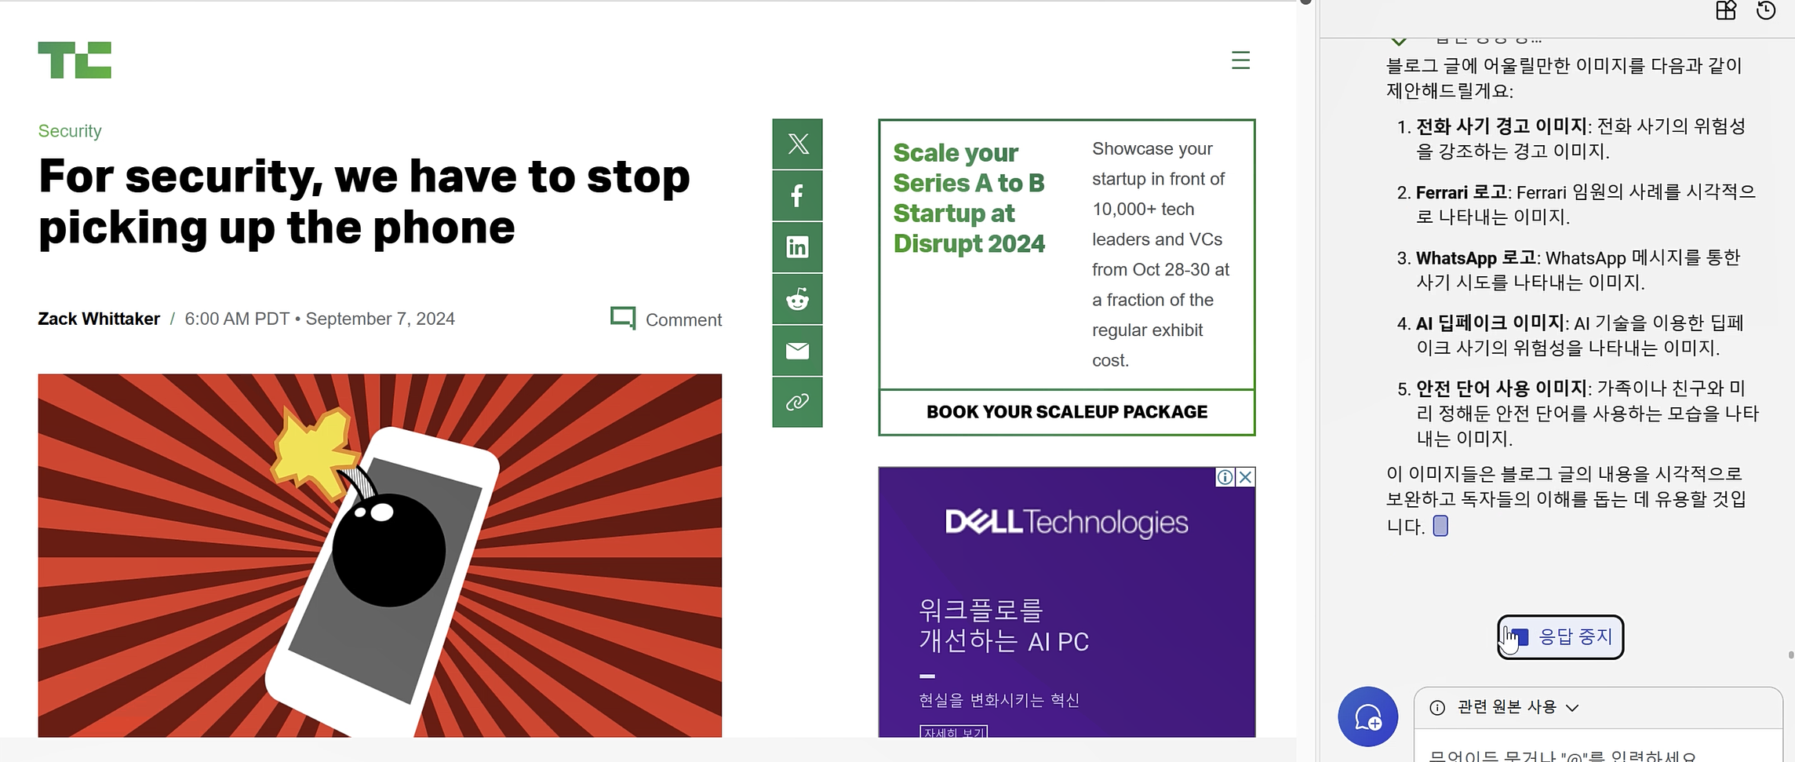This screenshot has width=1795, height=762.
Task: Start a new chat topic with round blue button
Action: pyautogui.click(x=1367, y=716)
